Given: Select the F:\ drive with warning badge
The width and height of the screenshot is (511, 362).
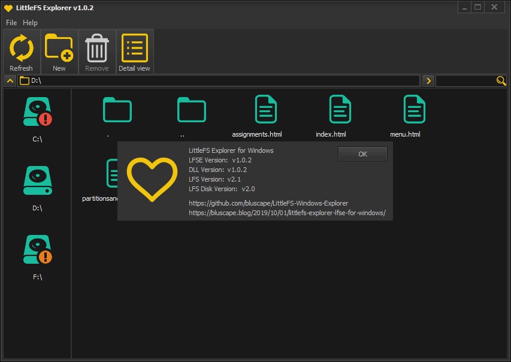Looking at the screenshot, I should 38,249.
